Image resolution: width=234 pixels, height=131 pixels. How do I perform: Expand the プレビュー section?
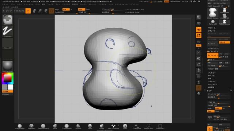pos(212,73)
